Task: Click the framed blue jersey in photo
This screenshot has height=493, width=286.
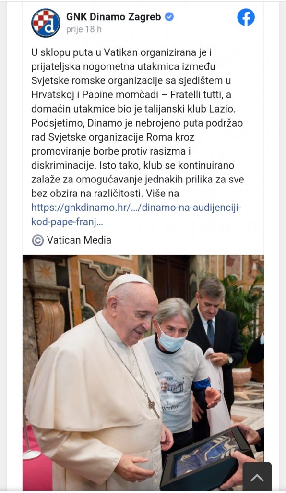Action: pos(207,456)
